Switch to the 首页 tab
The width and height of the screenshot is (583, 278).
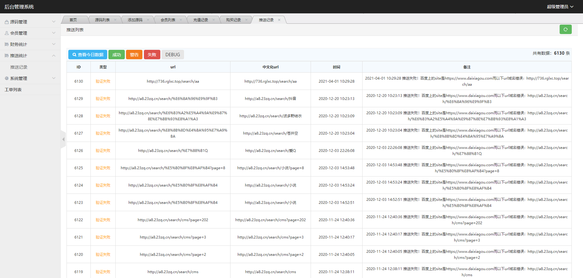(73, 20)
